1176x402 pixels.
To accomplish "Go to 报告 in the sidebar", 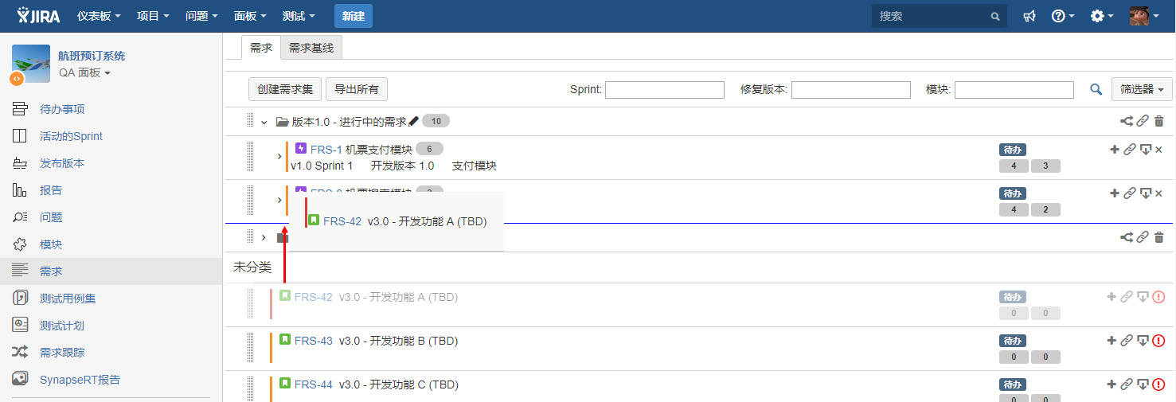I will [51, 190].
